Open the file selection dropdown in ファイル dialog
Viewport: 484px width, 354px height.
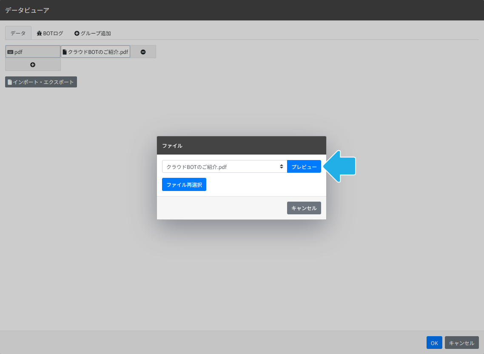pyautogui.click(x=225, y=167)
